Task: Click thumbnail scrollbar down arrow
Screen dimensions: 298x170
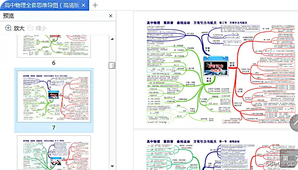Action: [x=112, y=166]
